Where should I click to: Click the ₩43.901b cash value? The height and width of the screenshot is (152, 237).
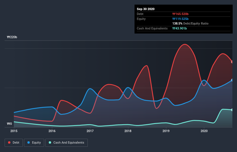[x=180, y=28]
